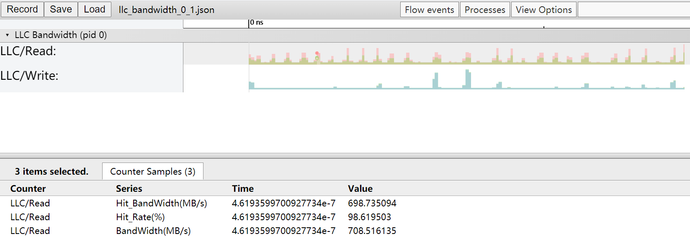Viewport: 690px width, 244px height.
Task: Click the 0 ns ruler marker
Action: pos(256,23)
